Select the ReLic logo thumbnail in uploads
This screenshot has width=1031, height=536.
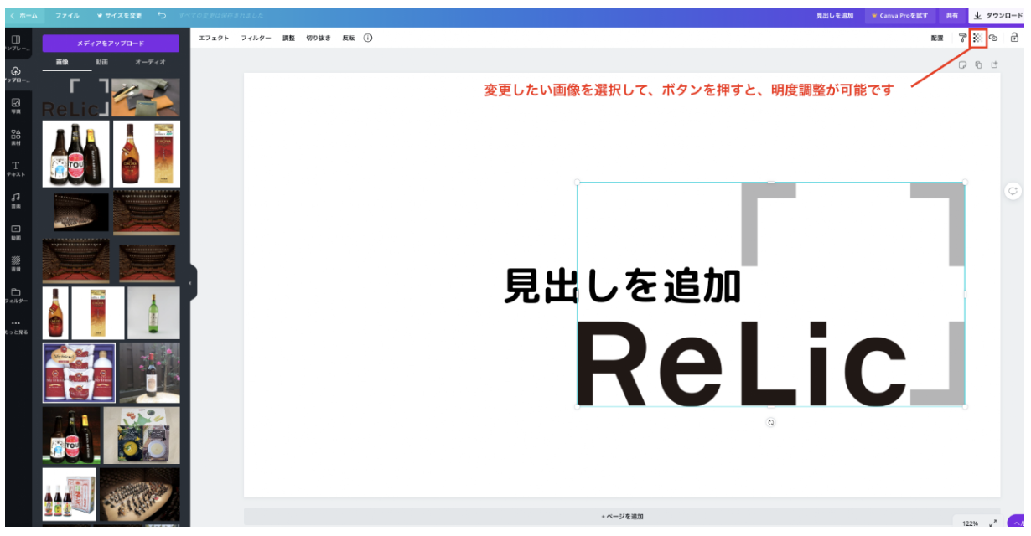coord(75,97)
